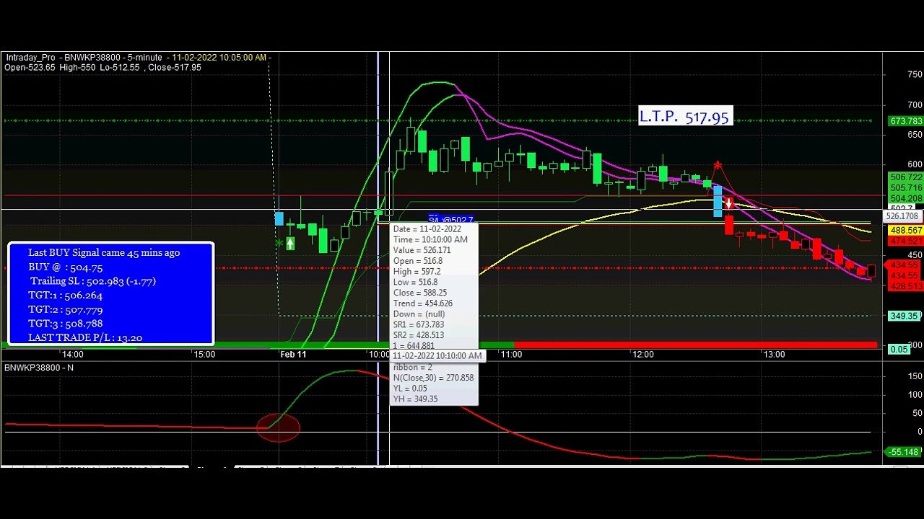Image resolution: width=924 pixels, height=519 pixels.
Task: Click the 12:00 time axis label
Action: (642, 355)
